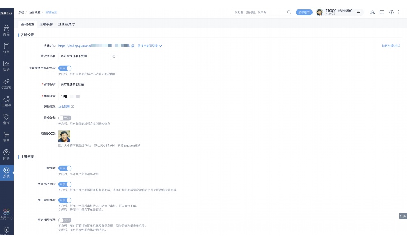
Task: Click the 零售 (Retail) cart icon
Action: (x=7, y=135)
